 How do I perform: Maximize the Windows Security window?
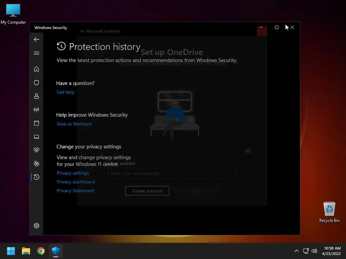276,27
